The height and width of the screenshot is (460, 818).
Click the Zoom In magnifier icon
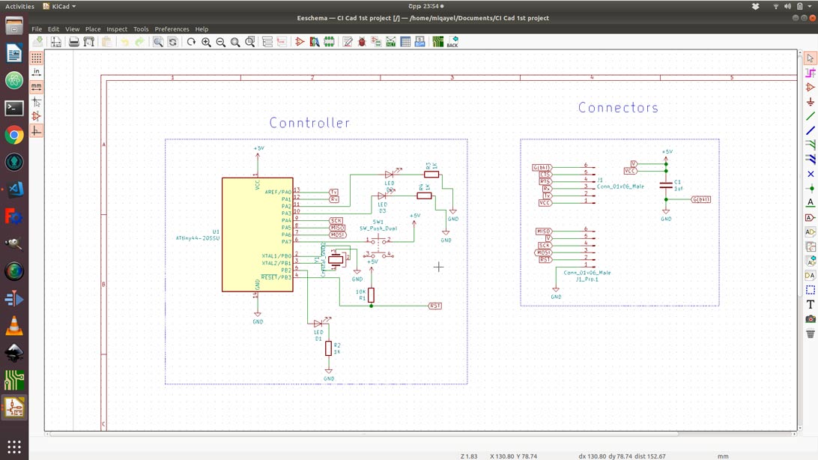[206, 43]
